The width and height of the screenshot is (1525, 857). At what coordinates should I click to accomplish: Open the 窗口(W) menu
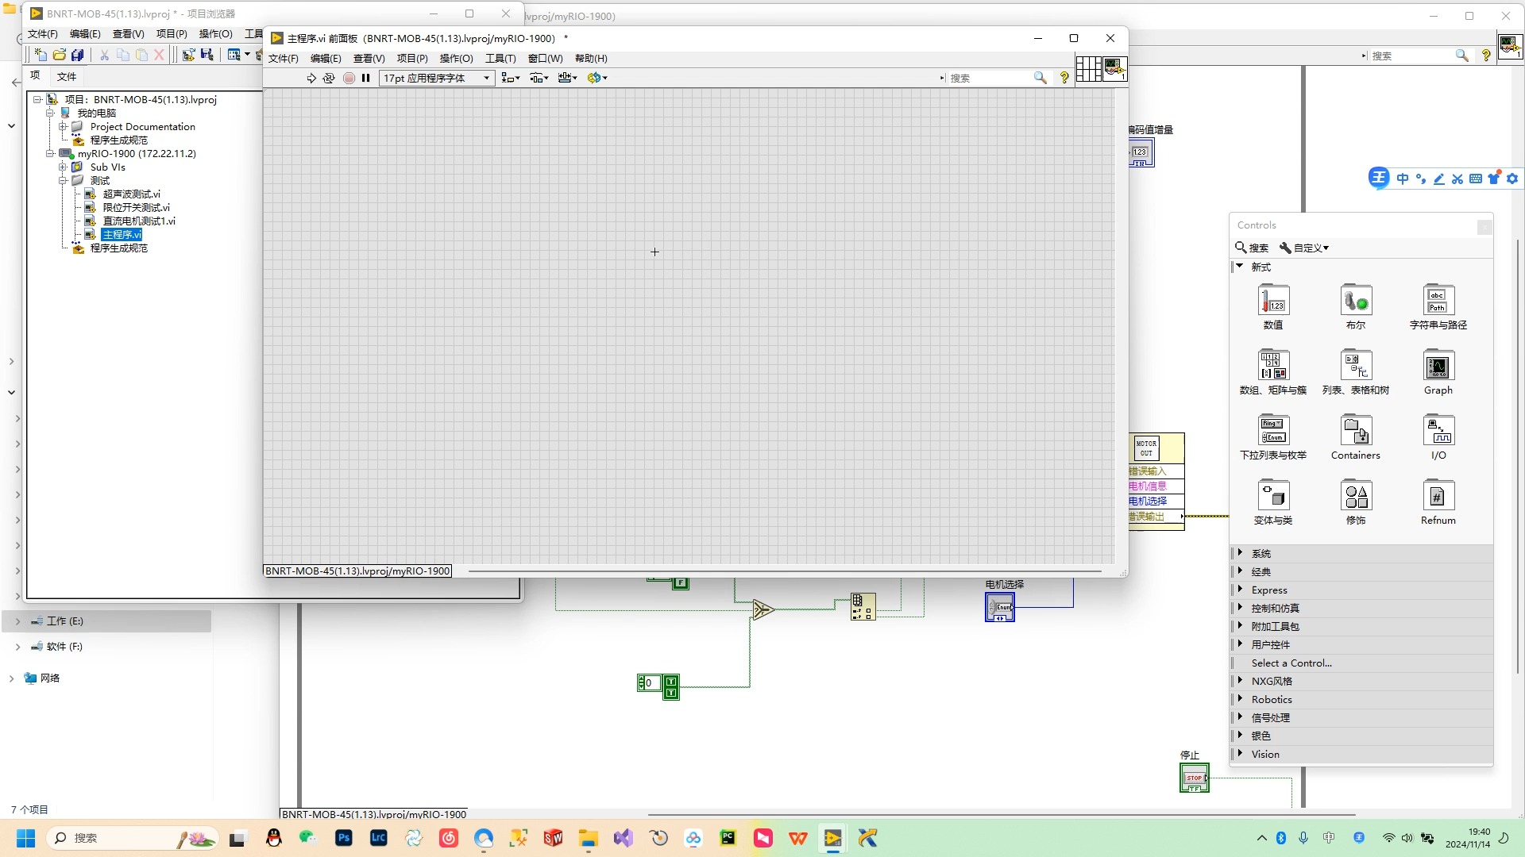(545, 59)
